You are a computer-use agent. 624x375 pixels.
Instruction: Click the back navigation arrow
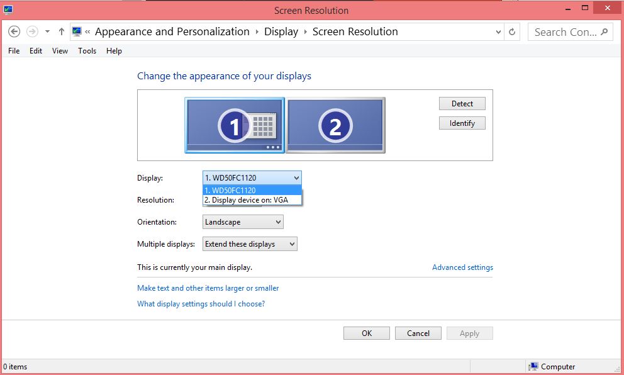point(14,31)
